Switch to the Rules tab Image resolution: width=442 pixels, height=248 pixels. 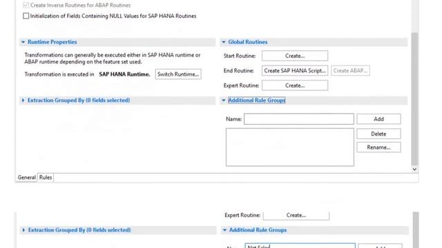coord(46,178)
